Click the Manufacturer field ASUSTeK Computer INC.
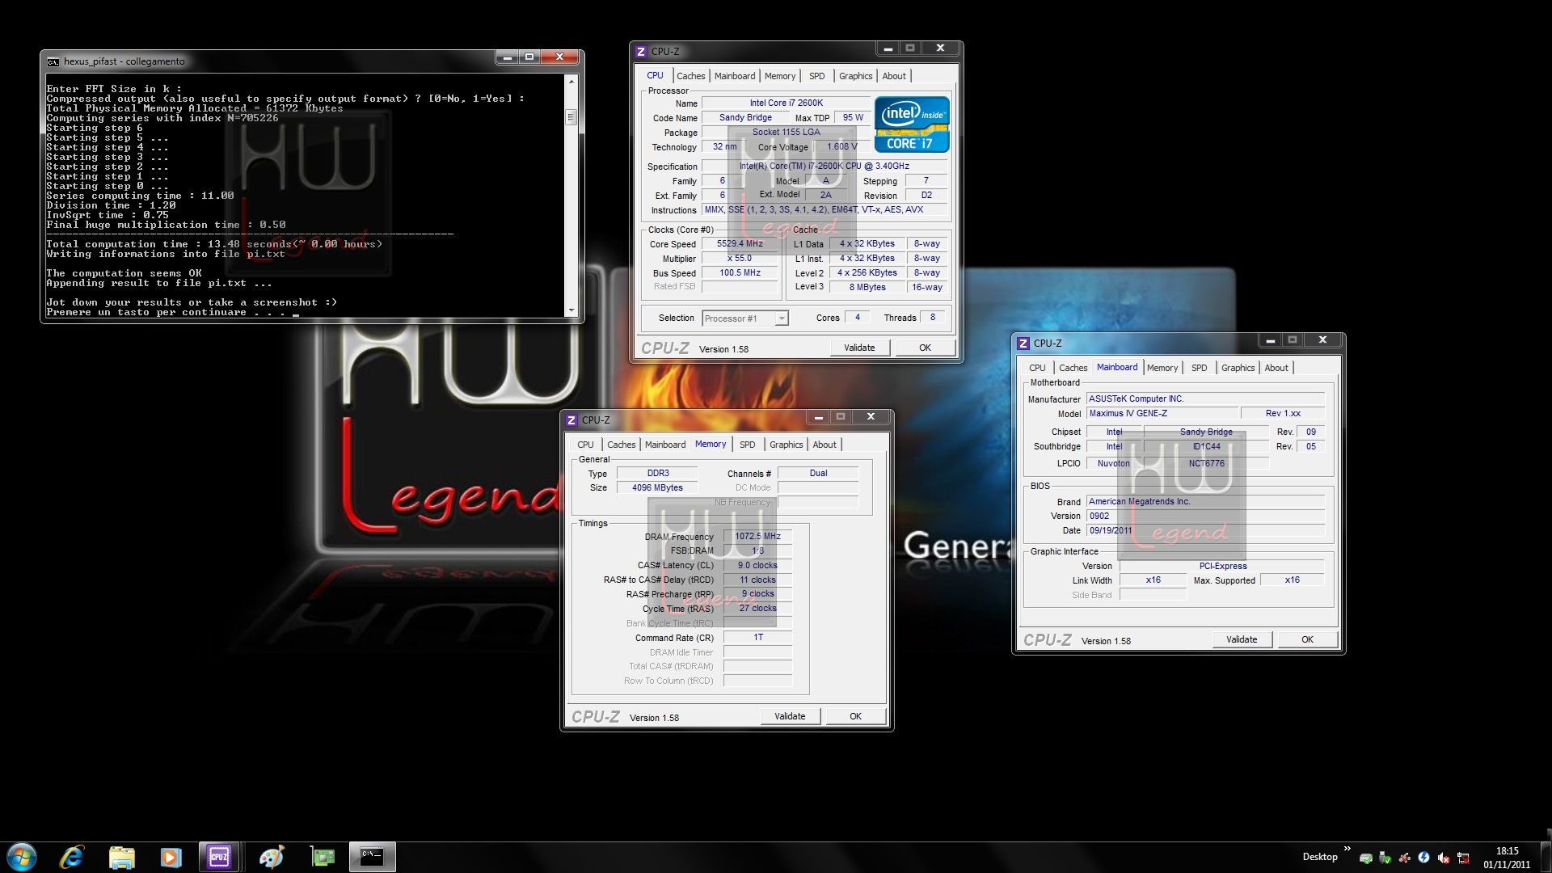The height and width of the screenshot is (873, 1552). point(1205,399)
